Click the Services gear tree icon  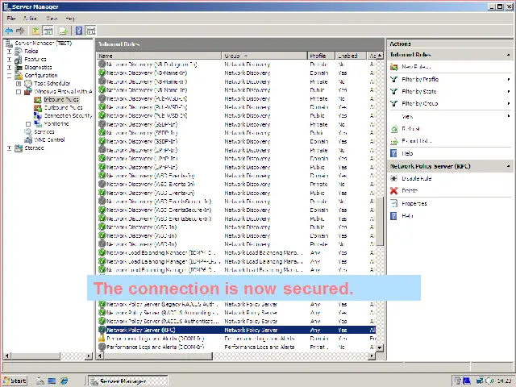pyautogui.click(x=28, y=132)
